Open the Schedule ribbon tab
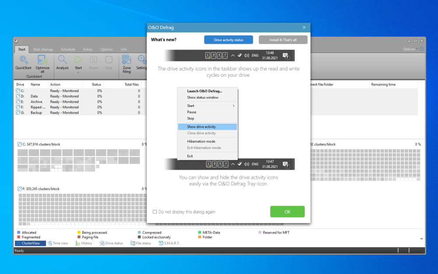Screen dimensions: 438x274 click(x=68, y=50)
